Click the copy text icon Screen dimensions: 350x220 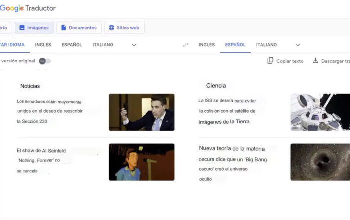pos(270,61)
